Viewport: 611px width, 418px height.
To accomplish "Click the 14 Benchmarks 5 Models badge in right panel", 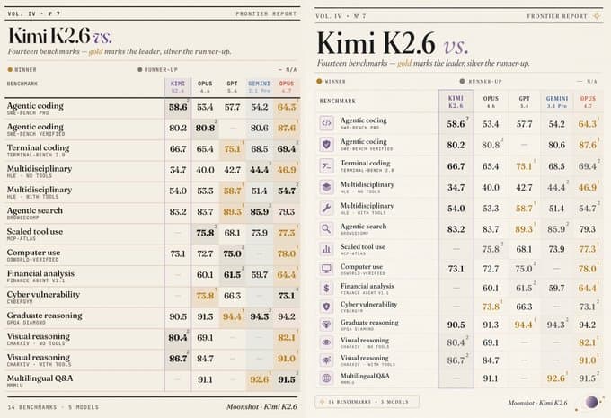I will [x=367, y=402].
